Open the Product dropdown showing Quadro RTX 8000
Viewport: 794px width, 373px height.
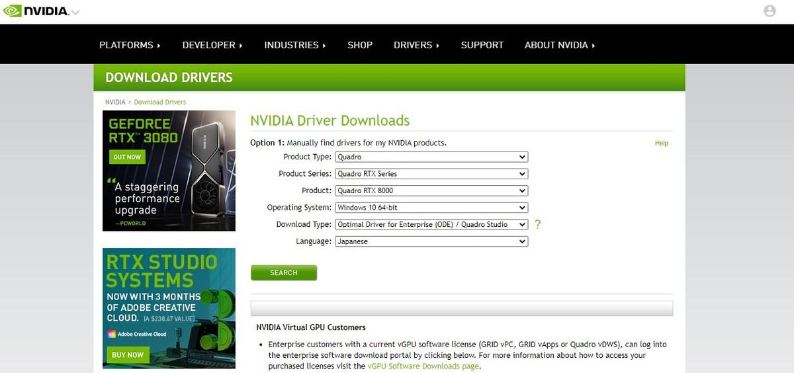(x=431, y=191)
